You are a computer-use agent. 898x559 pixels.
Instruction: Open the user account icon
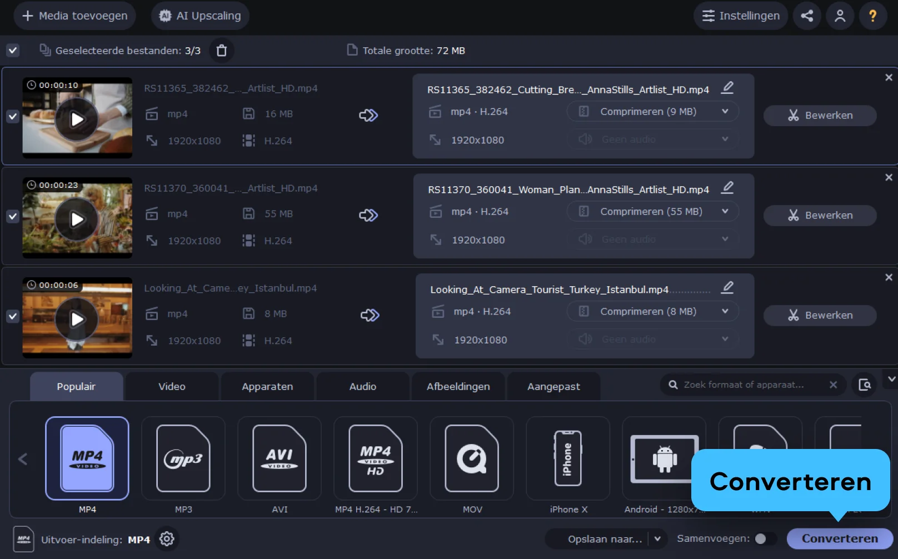(x=840, y=16)
